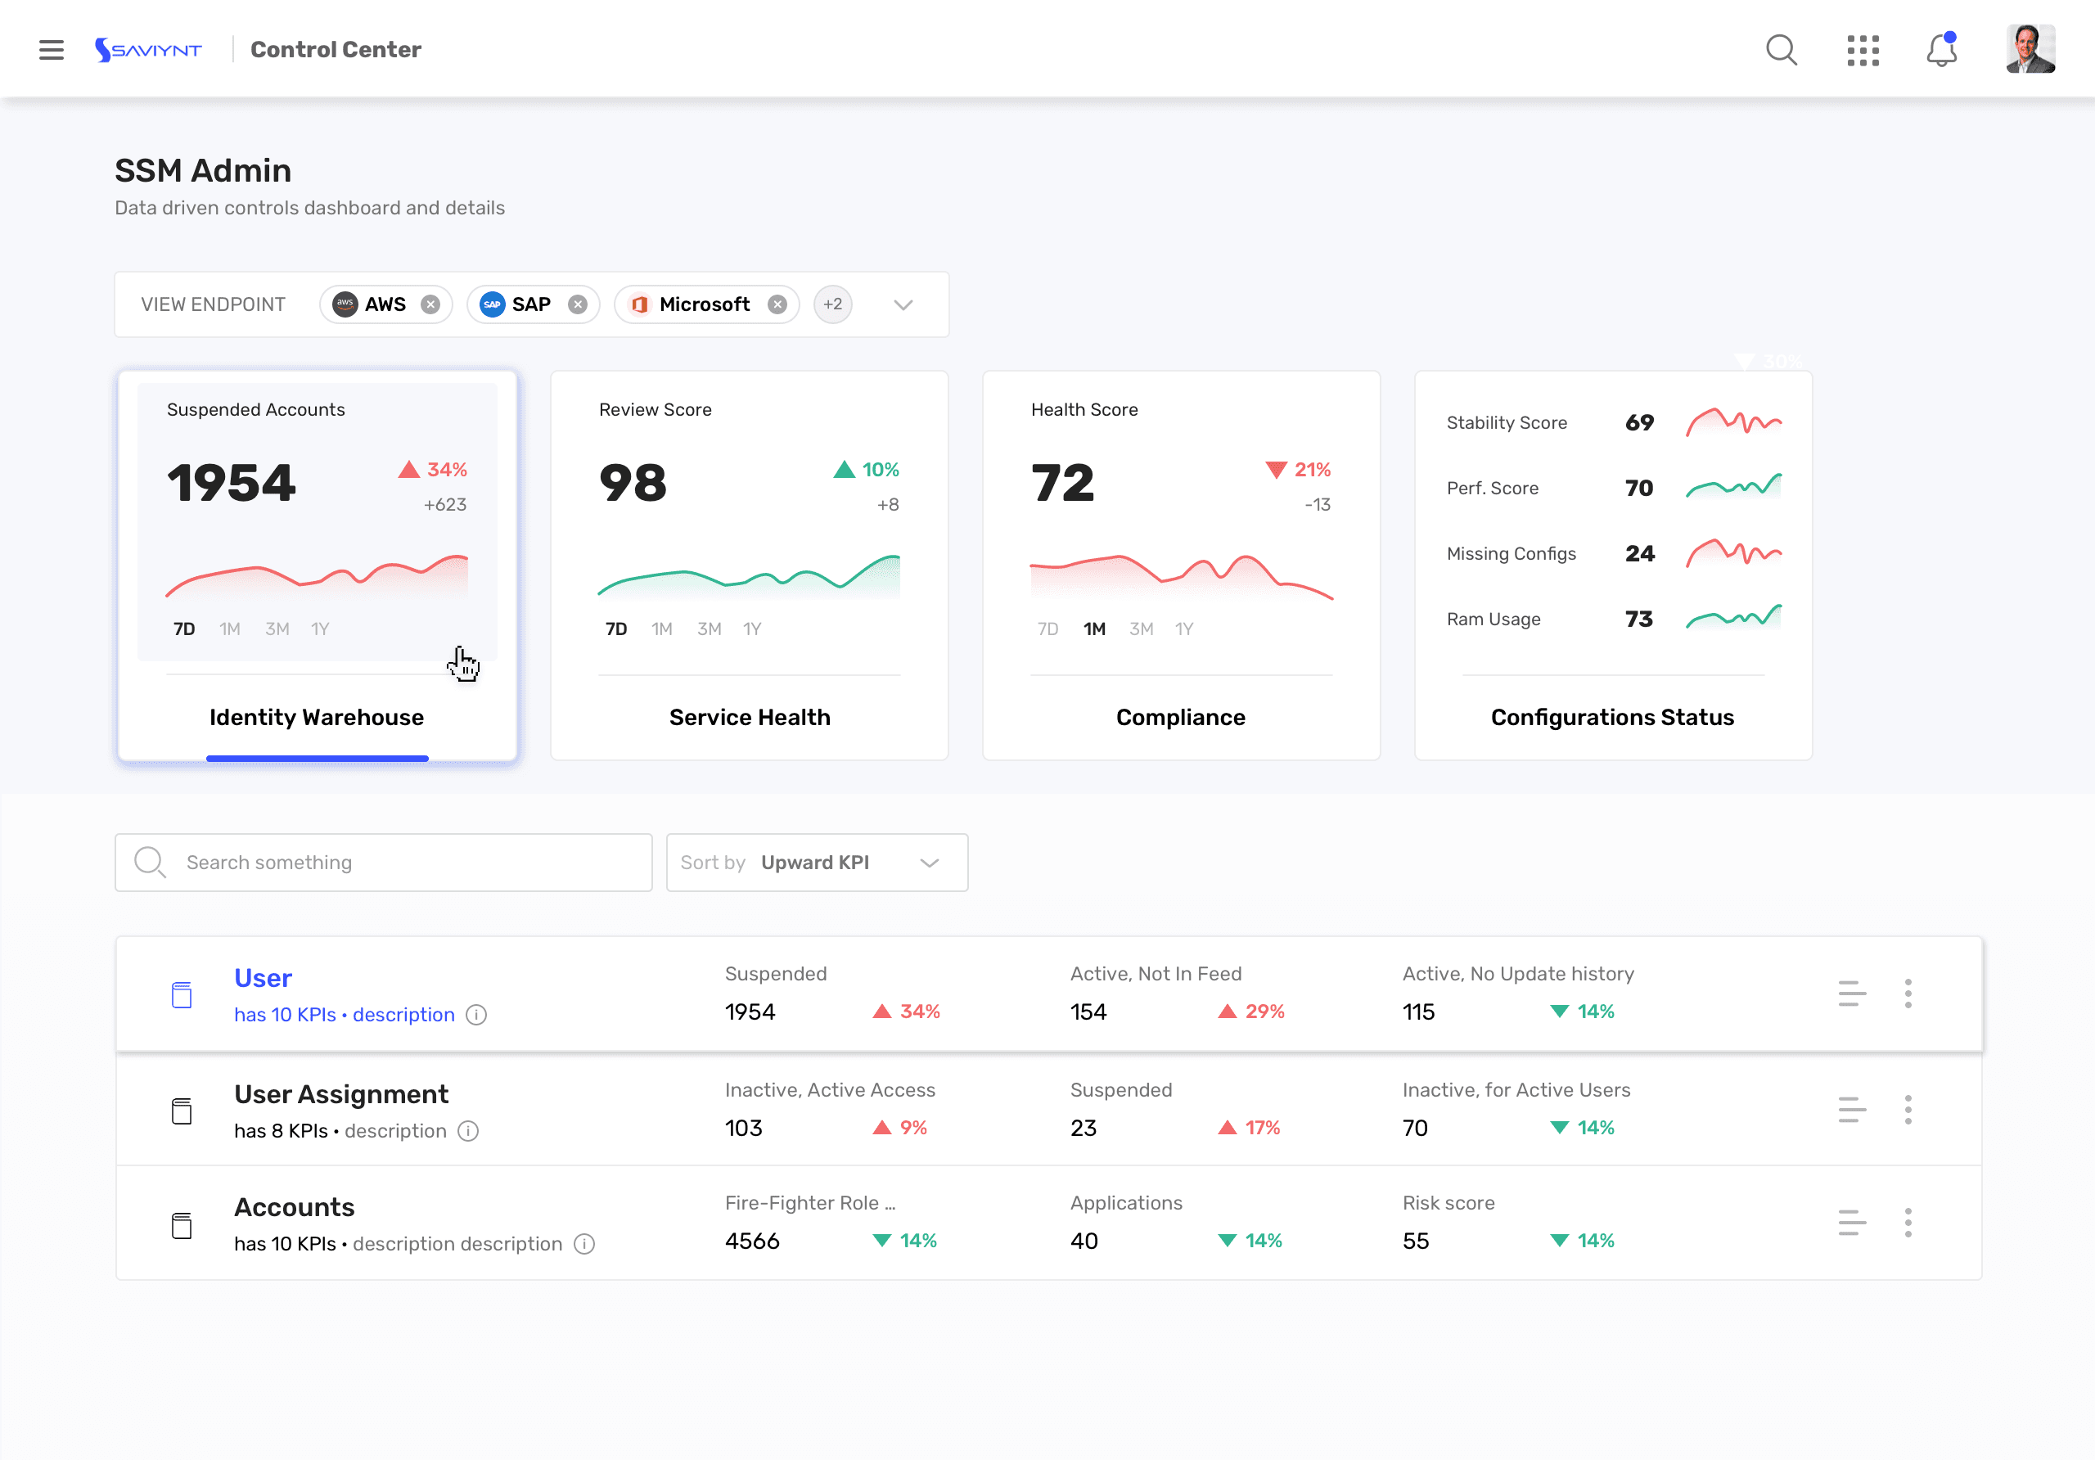
Task: Open three-dot menu for Accounts row
Action: 1907,1223
